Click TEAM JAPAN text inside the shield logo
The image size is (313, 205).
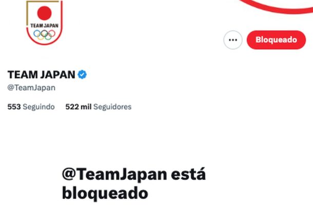point(44,26)
